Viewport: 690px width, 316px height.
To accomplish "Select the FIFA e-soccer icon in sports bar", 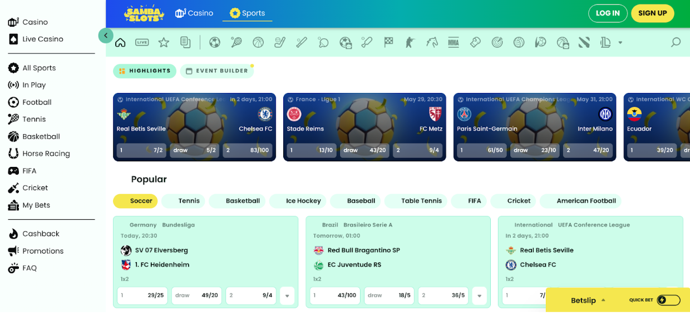I will pyautogui.click(x=346, y=42).
